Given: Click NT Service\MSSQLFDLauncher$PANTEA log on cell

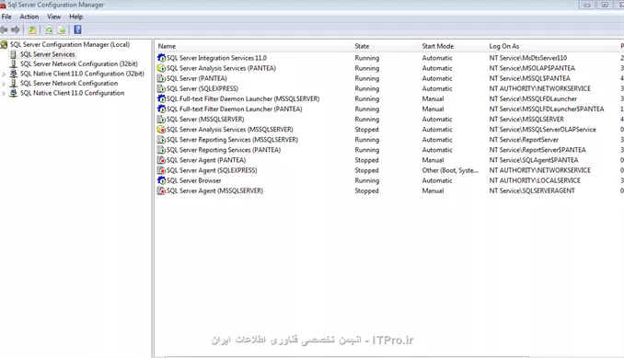Looking at the screenshot, I should 547,109.
